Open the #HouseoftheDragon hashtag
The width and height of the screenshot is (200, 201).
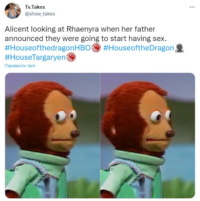click(138, 48)
